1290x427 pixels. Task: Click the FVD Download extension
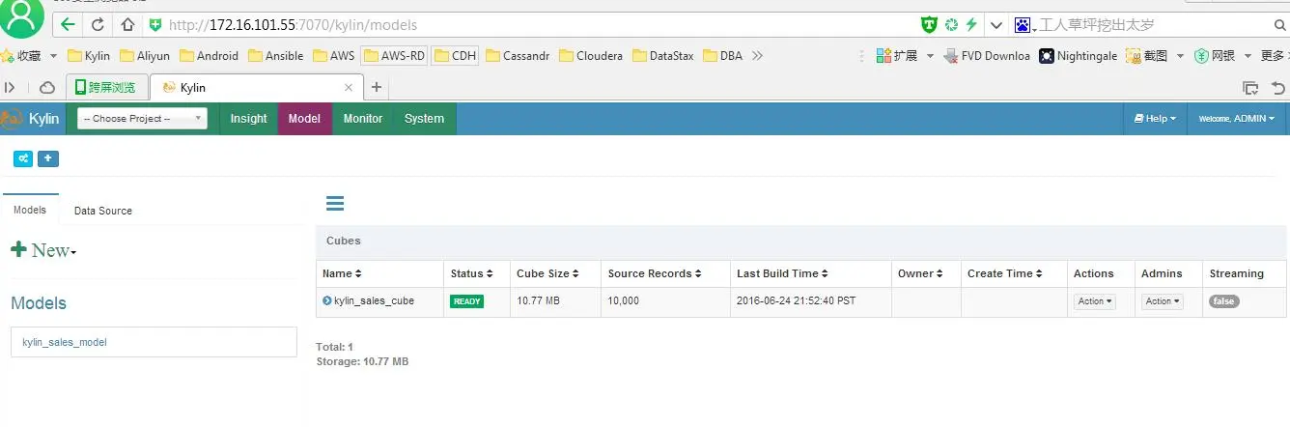click(986, 55)
